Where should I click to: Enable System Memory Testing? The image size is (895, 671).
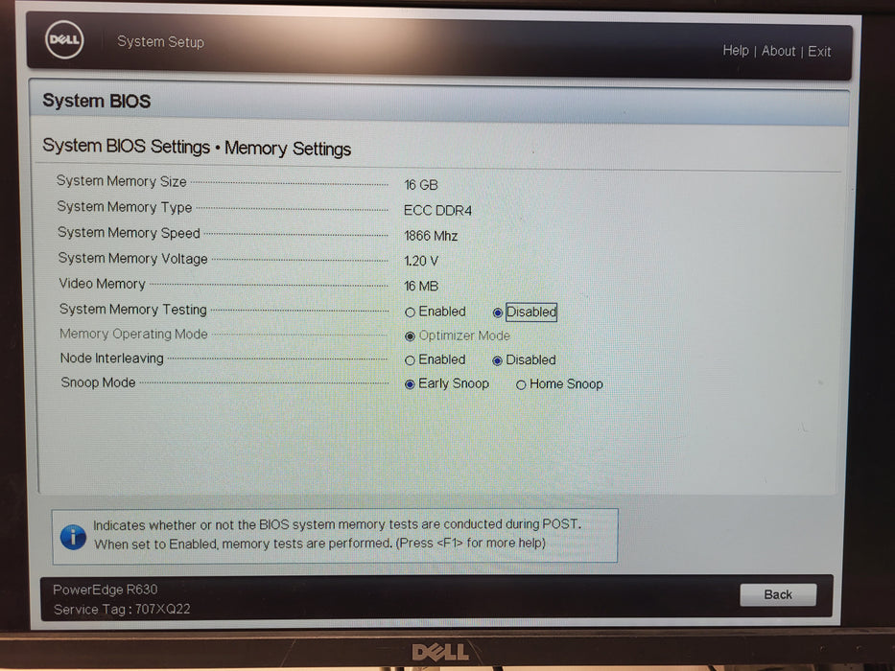[436, 312]
